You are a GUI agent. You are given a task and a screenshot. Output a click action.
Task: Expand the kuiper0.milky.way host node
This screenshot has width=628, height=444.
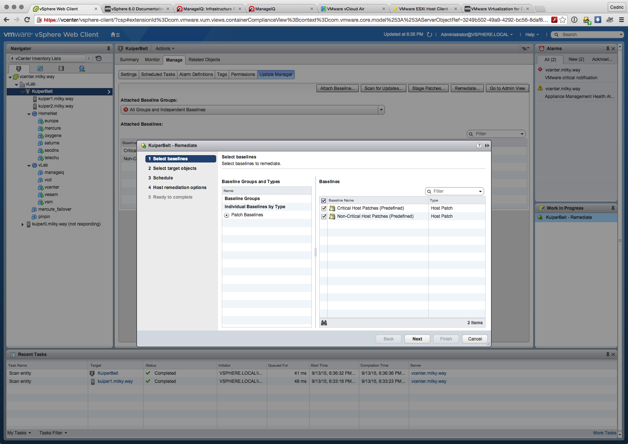click(x=23, y=224)
